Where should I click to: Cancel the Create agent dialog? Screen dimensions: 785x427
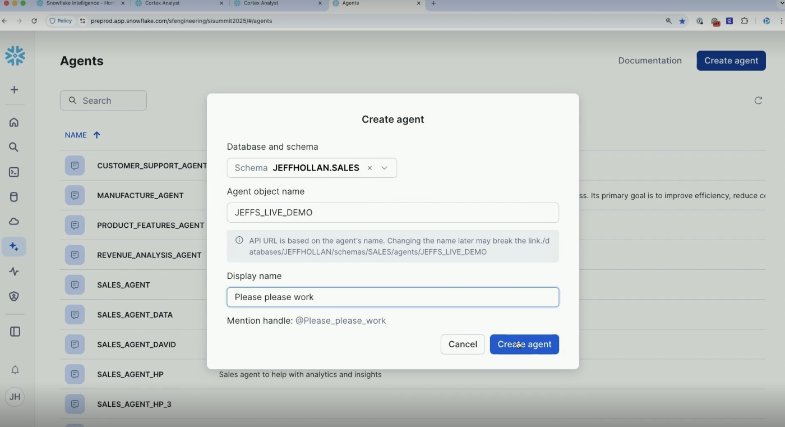463,345
